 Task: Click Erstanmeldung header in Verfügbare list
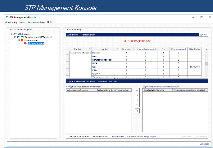pyautogui.click(x=114, y=90)
